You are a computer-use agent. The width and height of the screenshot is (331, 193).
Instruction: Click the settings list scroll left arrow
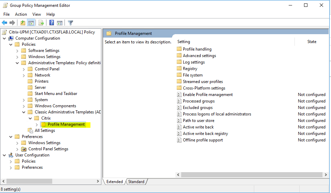[178, 175]
